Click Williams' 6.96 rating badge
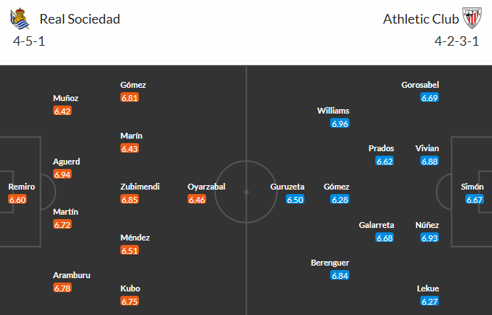 (340, 123)
